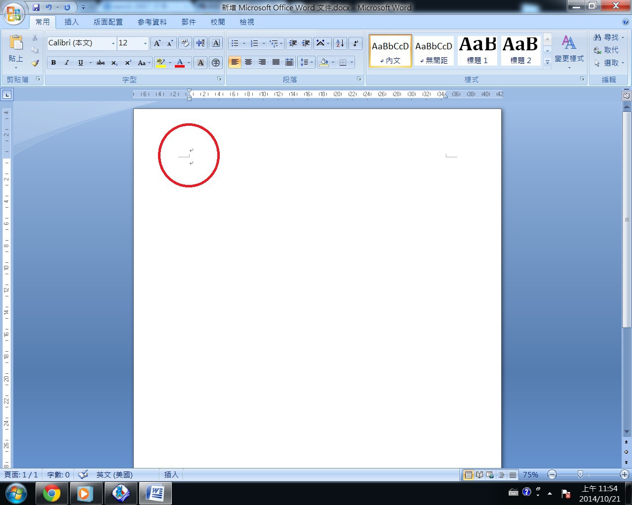
Task: Open the Calibri font name dropdown
Action: click(113, 43)
